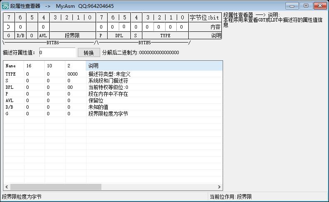
Task: Toggle the P bit value cell
Action: (x=101, y=27)
